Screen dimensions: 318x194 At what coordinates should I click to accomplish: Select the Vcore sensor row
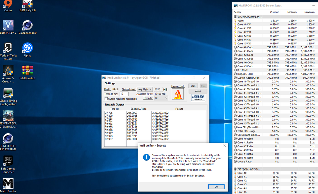[x=275, y=21]
